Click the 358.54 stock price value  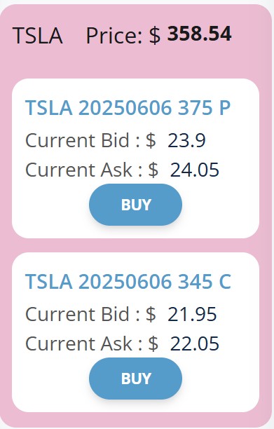(199, 34)
